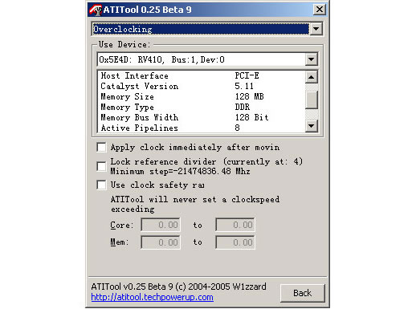Click the ATITool logo icon in title bar

[96, 10]
